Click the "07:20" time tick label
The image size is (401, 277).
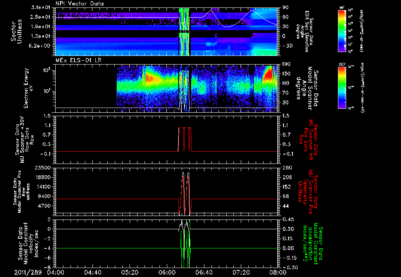[241, 272]
